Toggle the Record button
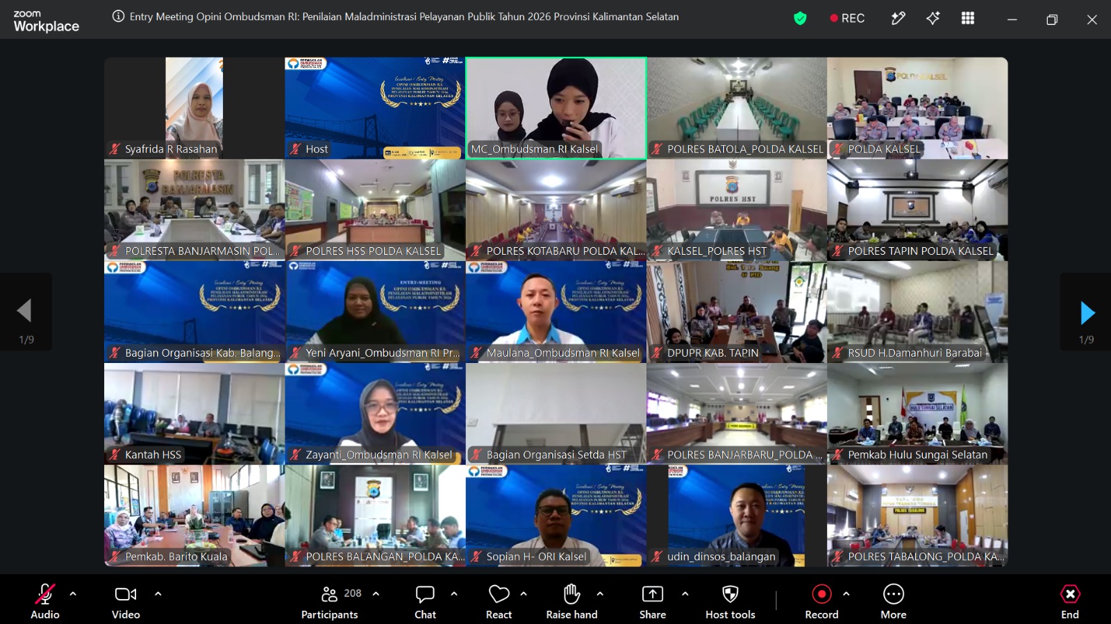This screenshot has width=1111, height=624. point(821,600)
